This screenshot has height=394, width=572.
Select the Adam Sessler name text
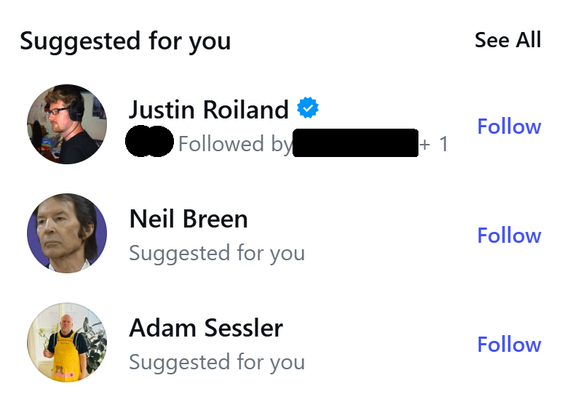205,328
